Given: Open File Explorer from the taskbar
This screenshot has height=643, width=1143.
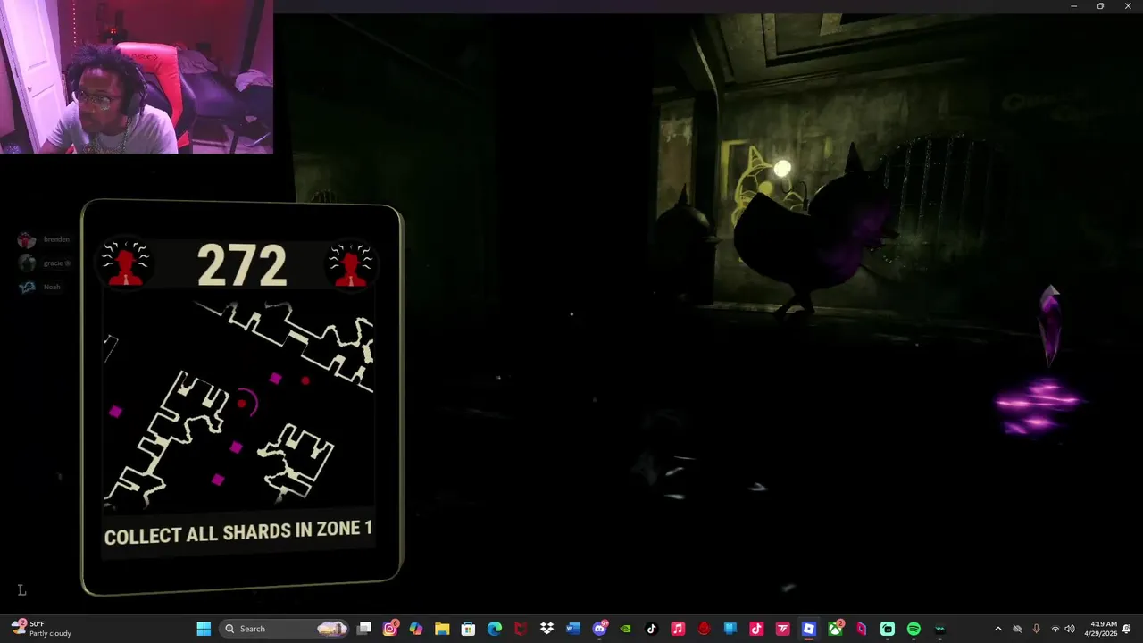Looking at the screenshot, I should pos(442,629).
